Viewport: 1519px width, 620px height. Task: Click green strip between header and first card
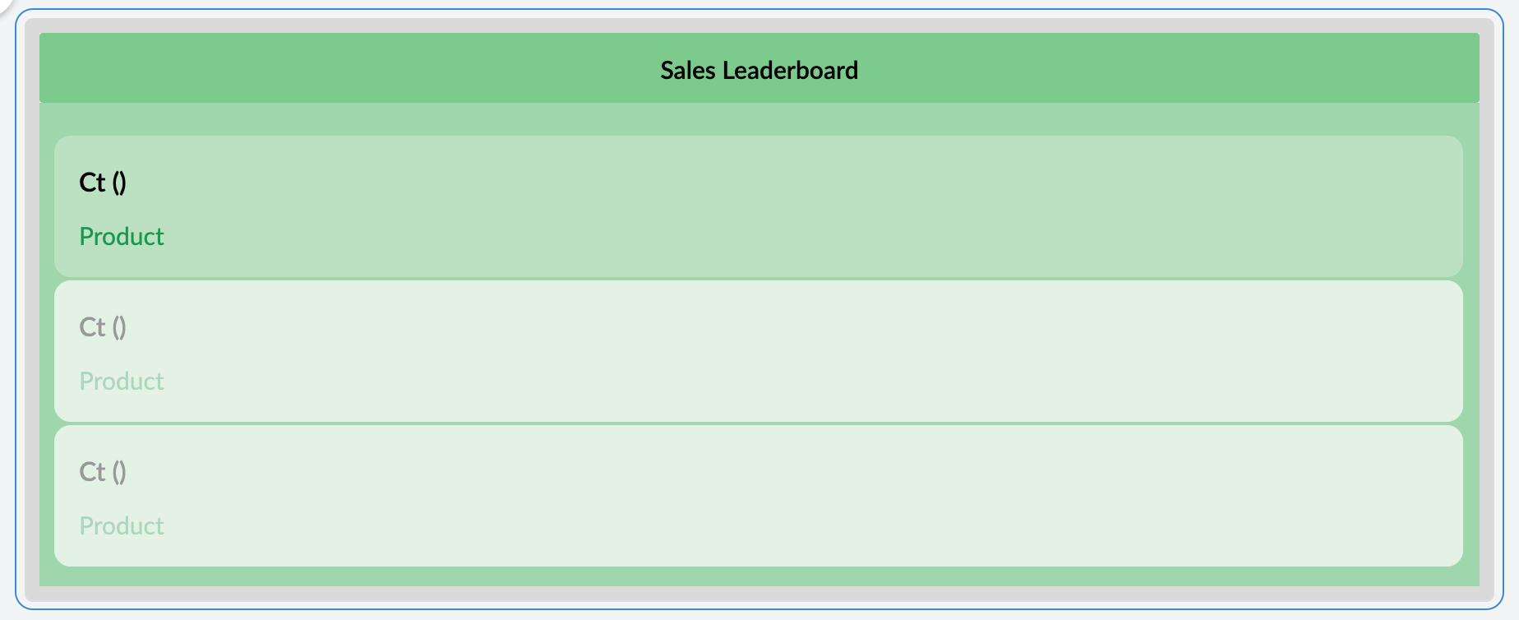759,119
